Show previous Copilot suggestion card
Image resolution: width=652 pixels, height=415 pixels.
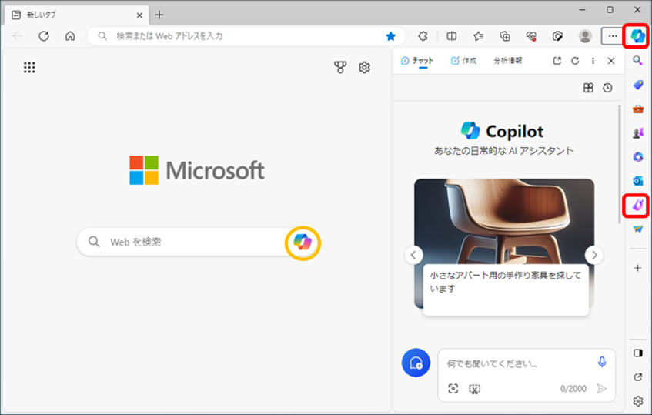coord(413,255)
